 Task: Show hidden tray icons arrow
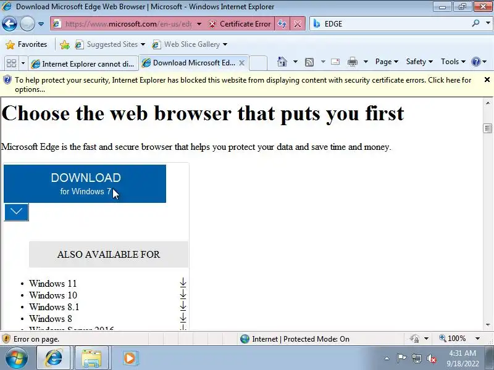coord(387,358)
